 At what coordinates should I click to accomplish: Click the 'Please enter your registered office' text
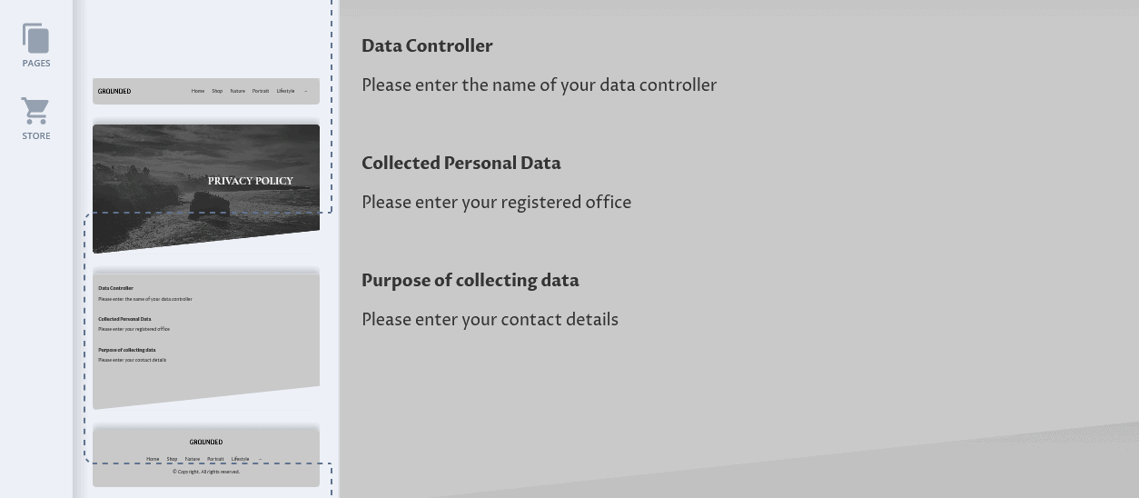click(496, 202)
